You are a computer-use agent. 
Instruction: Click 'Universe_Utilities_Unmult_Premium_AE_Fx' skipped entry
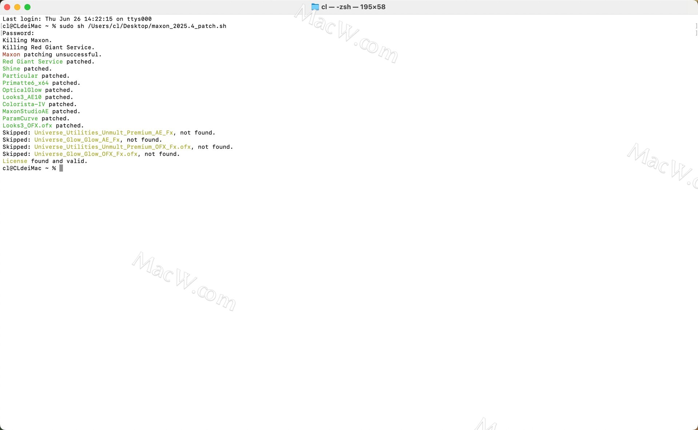pos(104,133)
